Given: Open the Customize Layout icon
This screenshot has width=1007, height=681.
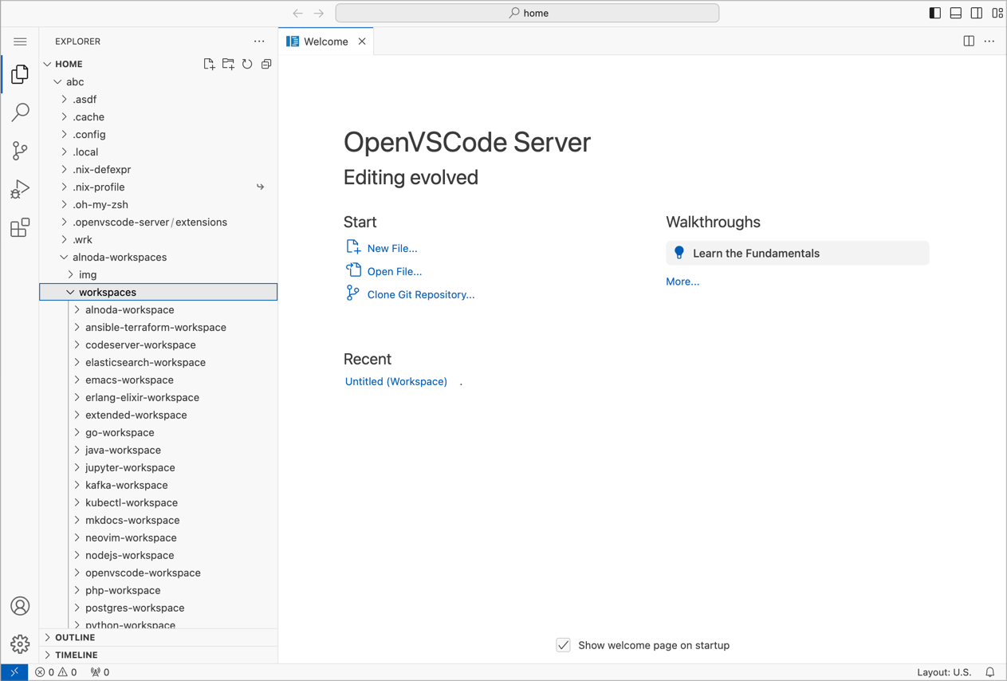Looking at the screenshot, I should coord(997,13).
